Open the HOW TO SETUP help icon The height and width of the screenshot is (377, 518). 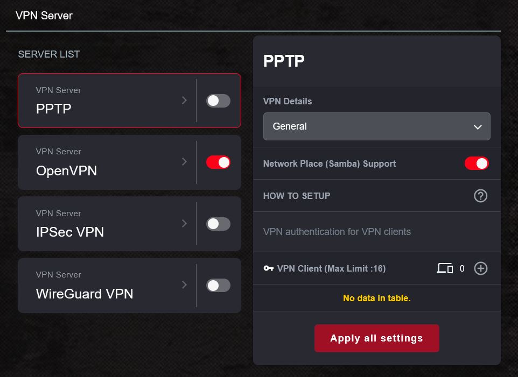(480, 196)
